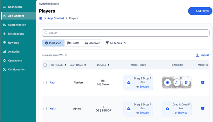This screenshot has width=213, height=122.
Task: Archive Raul Abellan using the row archive icon
Action: point(203,83)
